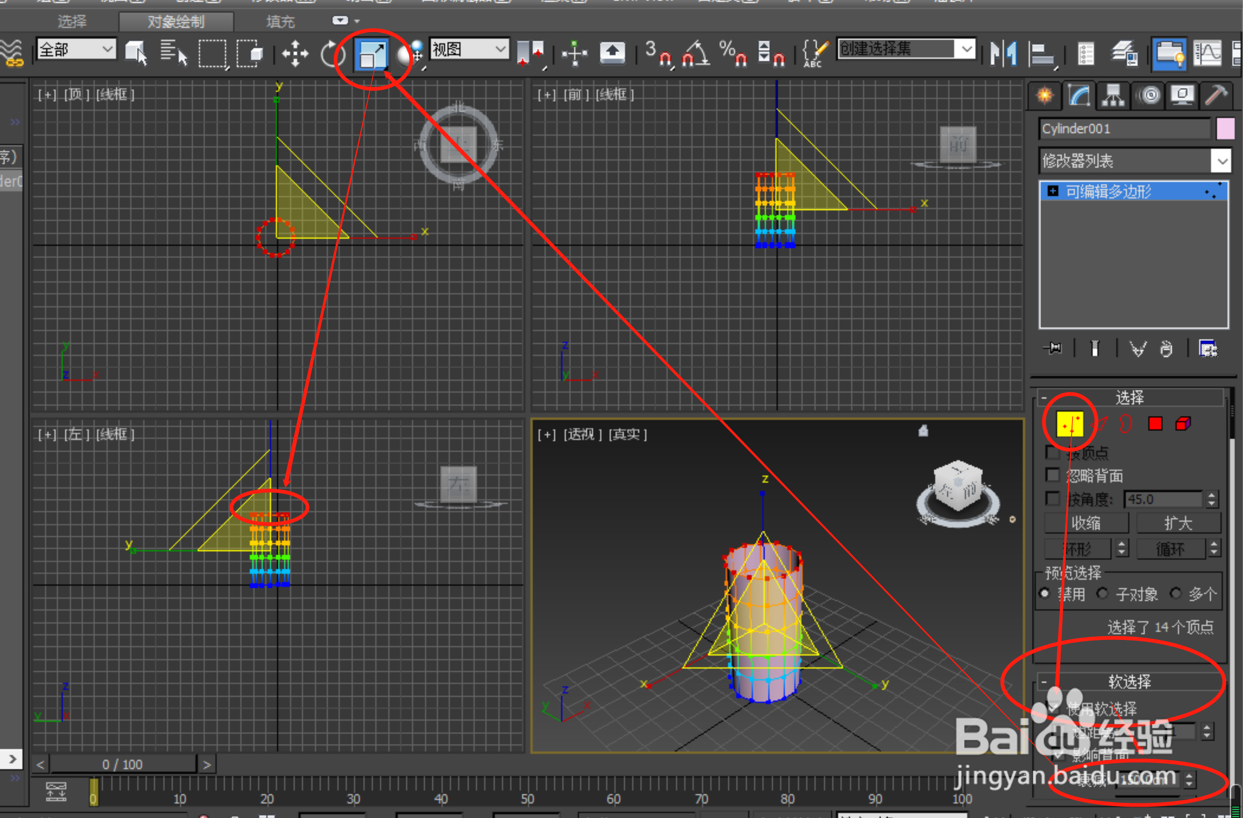
Task: Toggle the 按顶点 (By Vertex) checkbox
Action: tap(1053, 453)
